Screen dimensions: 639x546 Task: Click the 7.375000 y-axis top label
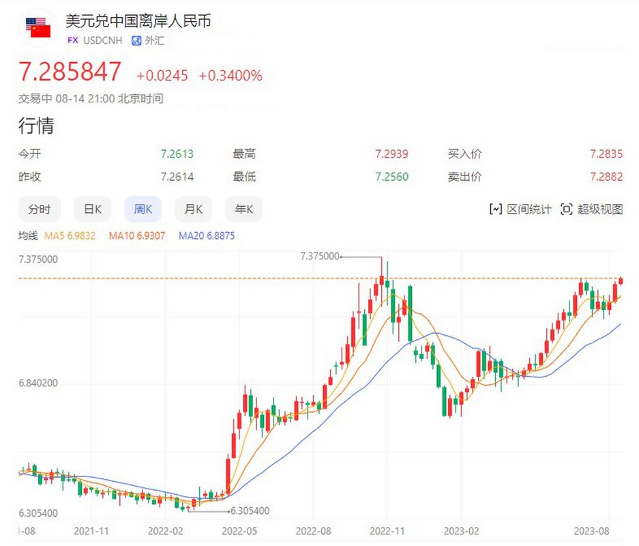point(38,259)
